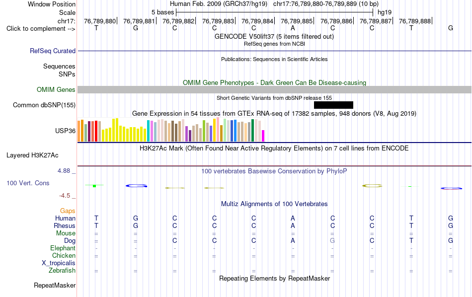Click the hg19 label beside the scale

385,12
